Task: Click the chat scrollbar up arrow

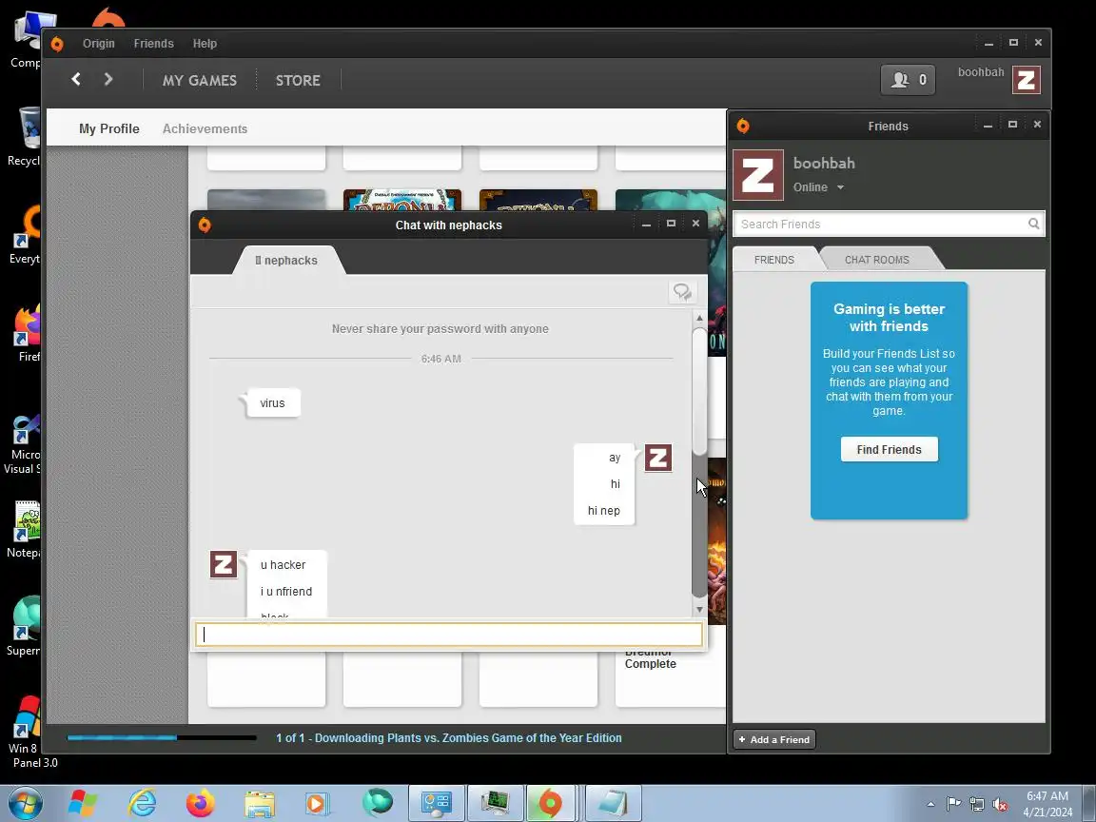Action: point(699,318)
